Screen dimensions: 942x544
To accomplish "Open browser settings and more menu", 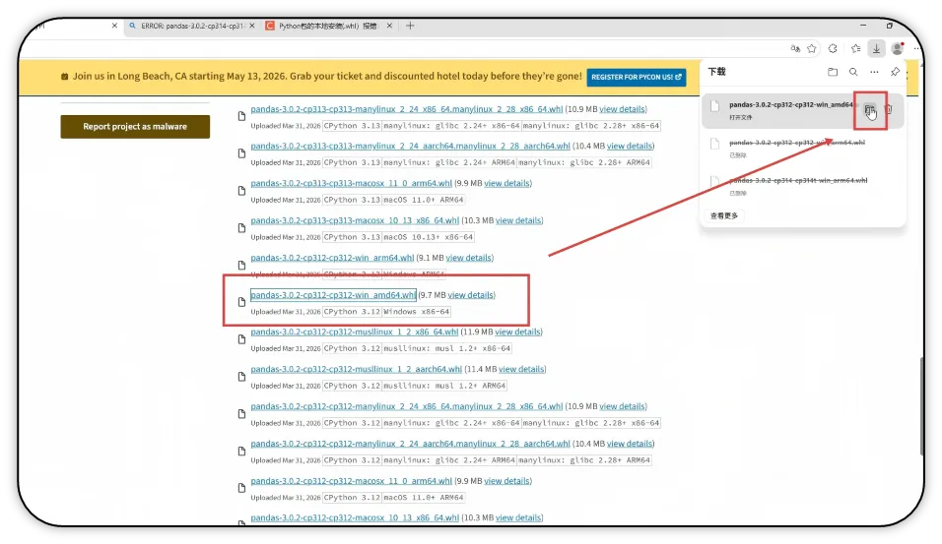I will pyautogui.click(x=916, y=48).
